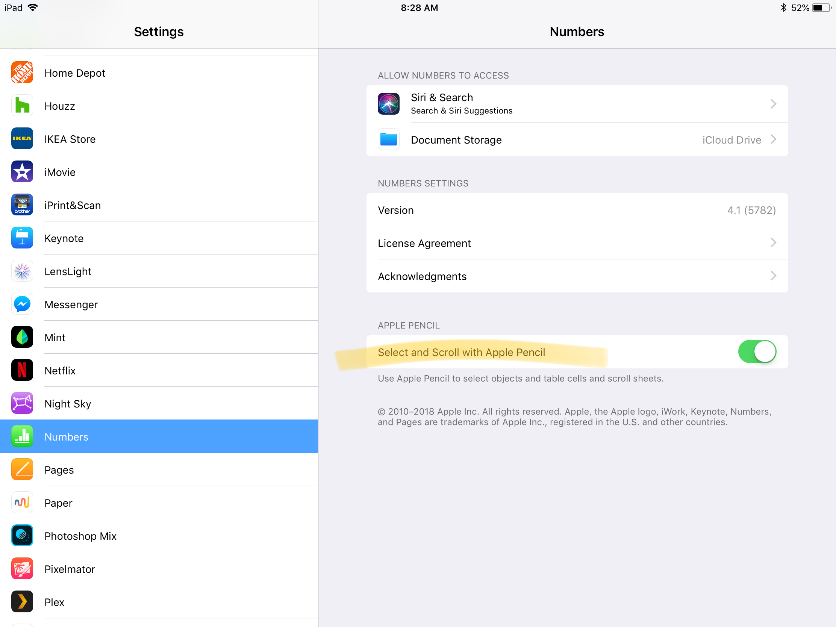
Task: Tap the iMovie star icon
Action: [22, 171]
